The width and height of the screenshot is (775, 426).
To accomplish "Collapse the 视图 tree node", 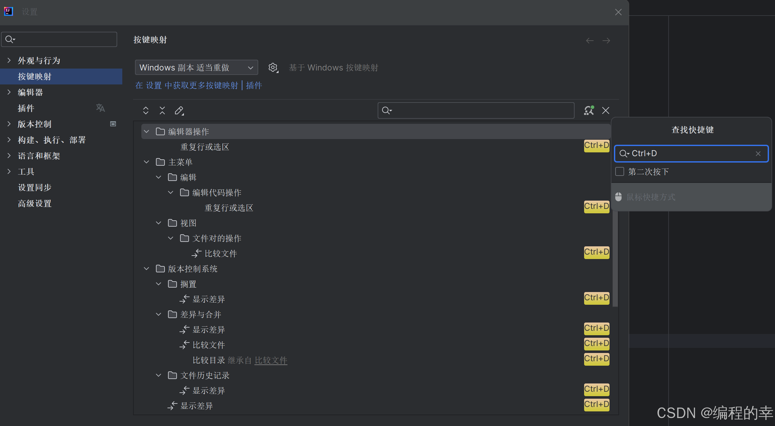I will pos(158,223).
